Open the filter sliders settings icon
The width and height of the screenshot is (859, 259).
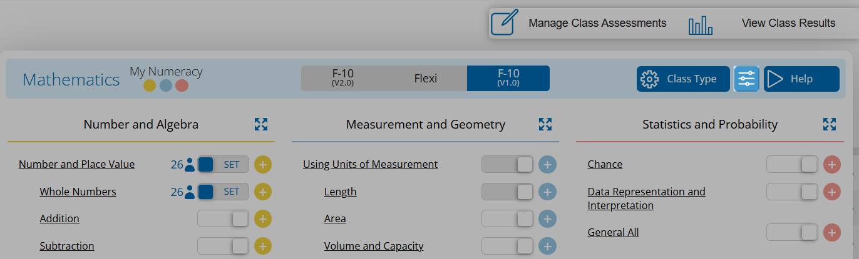(x=746, y=79)
